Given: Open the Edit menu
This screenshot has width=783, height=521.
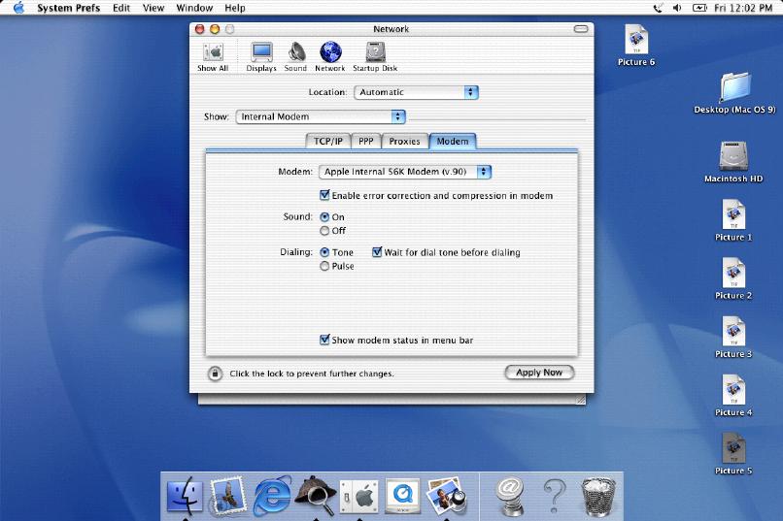Looking at the screenshot, I should point(121,8).
